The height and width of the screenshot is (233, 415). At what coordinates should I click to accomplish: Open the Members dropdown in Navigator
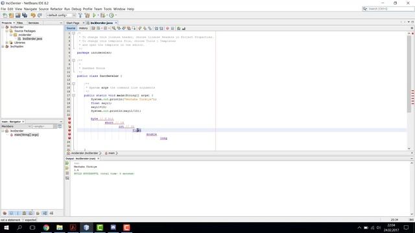click(x=16, y=127)
